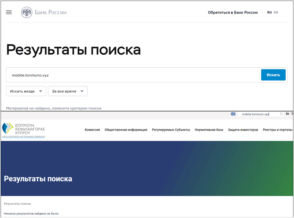
Task: Expand the 'Искать везде' dropdown
Action: (26, 91)
